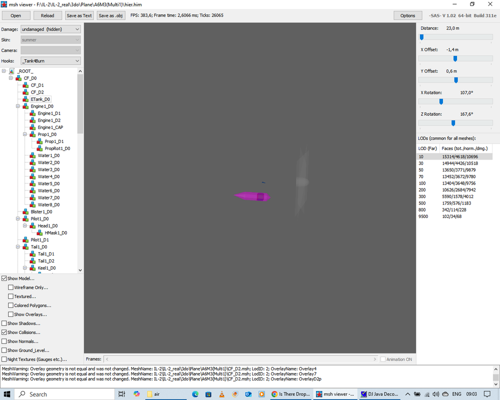Enable Night Textures checkbox
The height and width of the screenshot is (400, 500).
pos(4,359)
